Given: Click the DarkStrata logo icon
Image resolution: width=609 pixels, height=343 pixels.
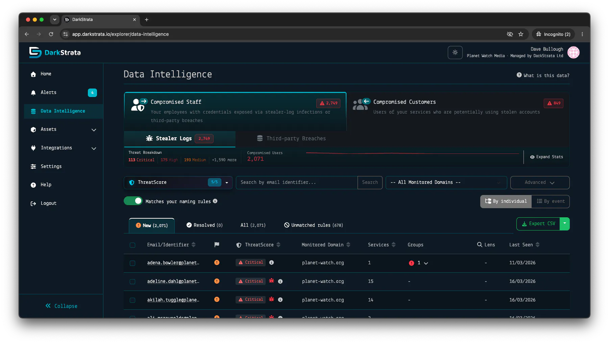Looking at the screenshot, I should pos(35,52).
